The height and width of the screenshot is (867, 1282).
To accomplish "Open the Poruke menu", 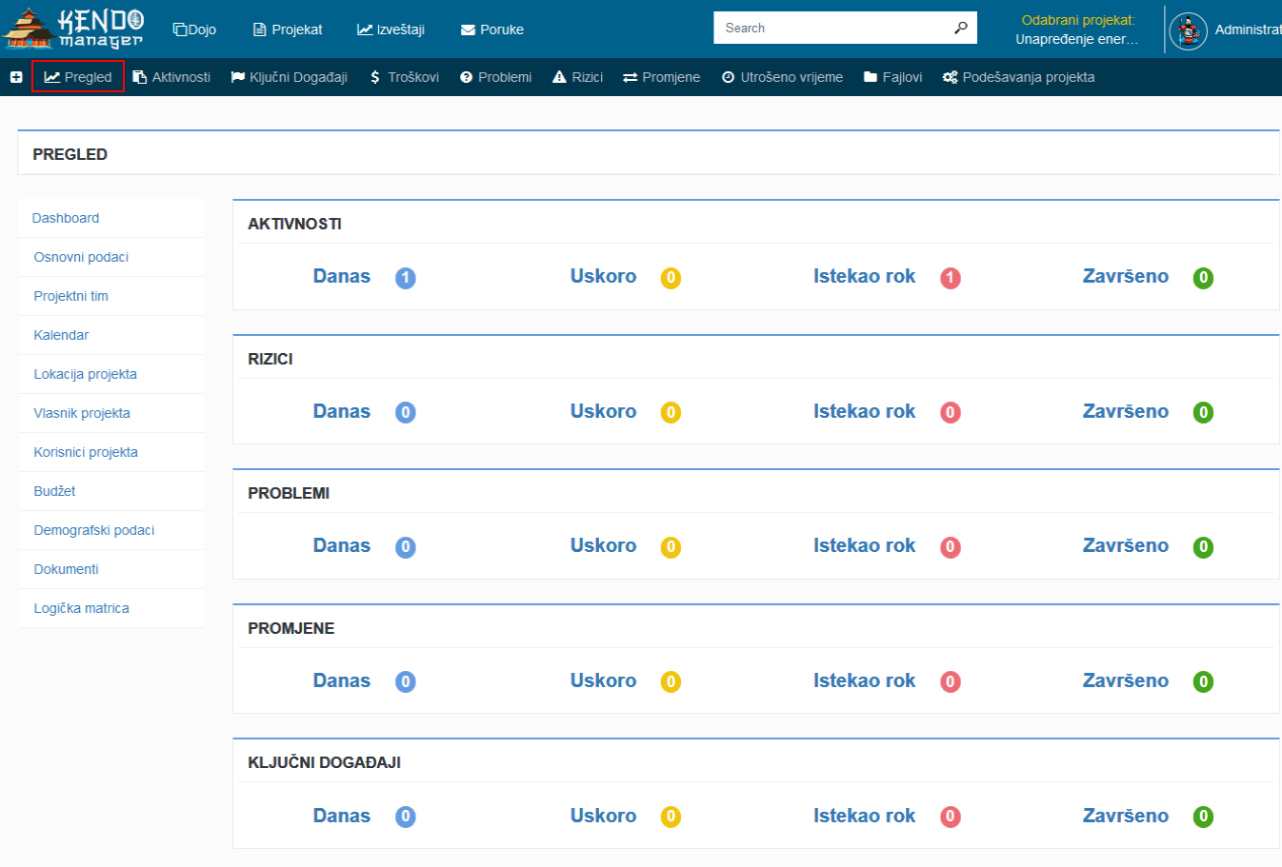I will pos(492,30).
